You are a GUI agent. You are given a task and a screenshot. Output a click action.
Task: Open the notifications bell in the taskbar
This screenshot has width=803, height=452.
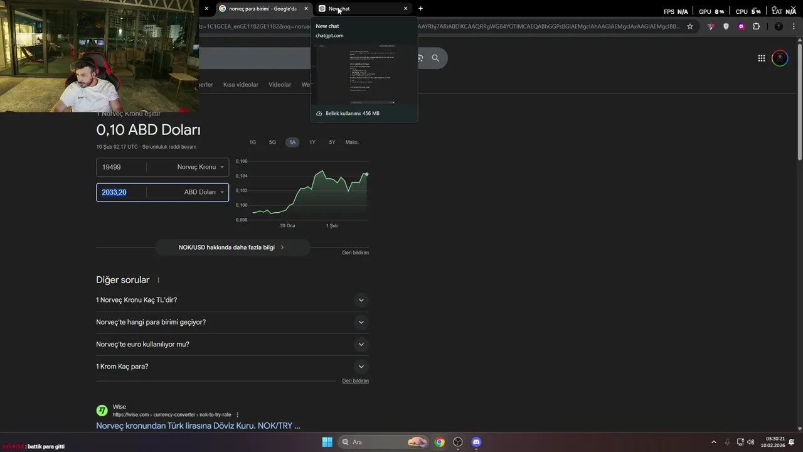coord(792,442)
